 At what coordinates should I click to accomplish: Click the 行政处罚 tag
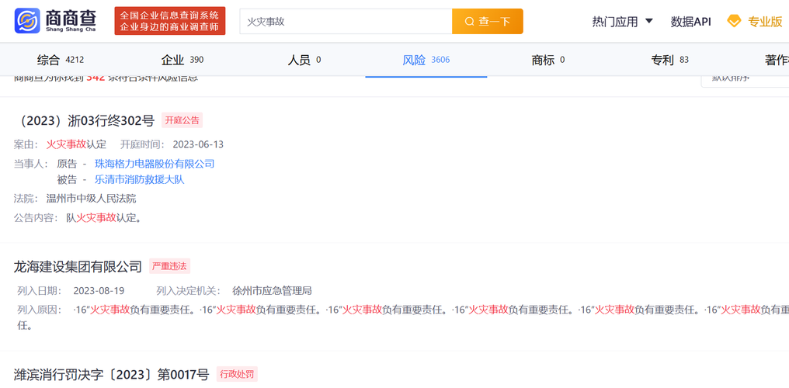coord(237,375)
